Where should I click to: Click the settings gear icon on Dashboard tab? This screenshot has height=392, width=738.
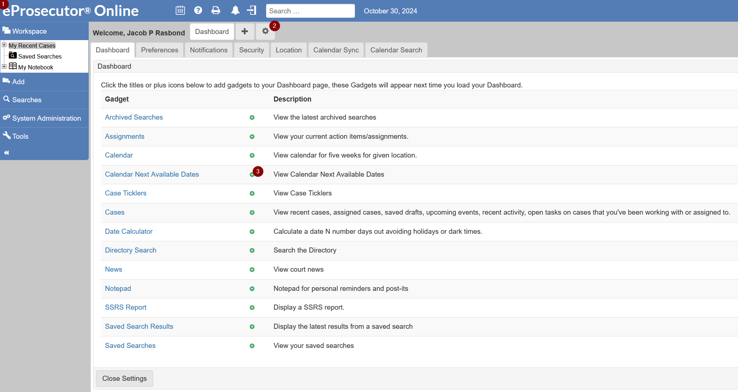(x=265, y=31)
